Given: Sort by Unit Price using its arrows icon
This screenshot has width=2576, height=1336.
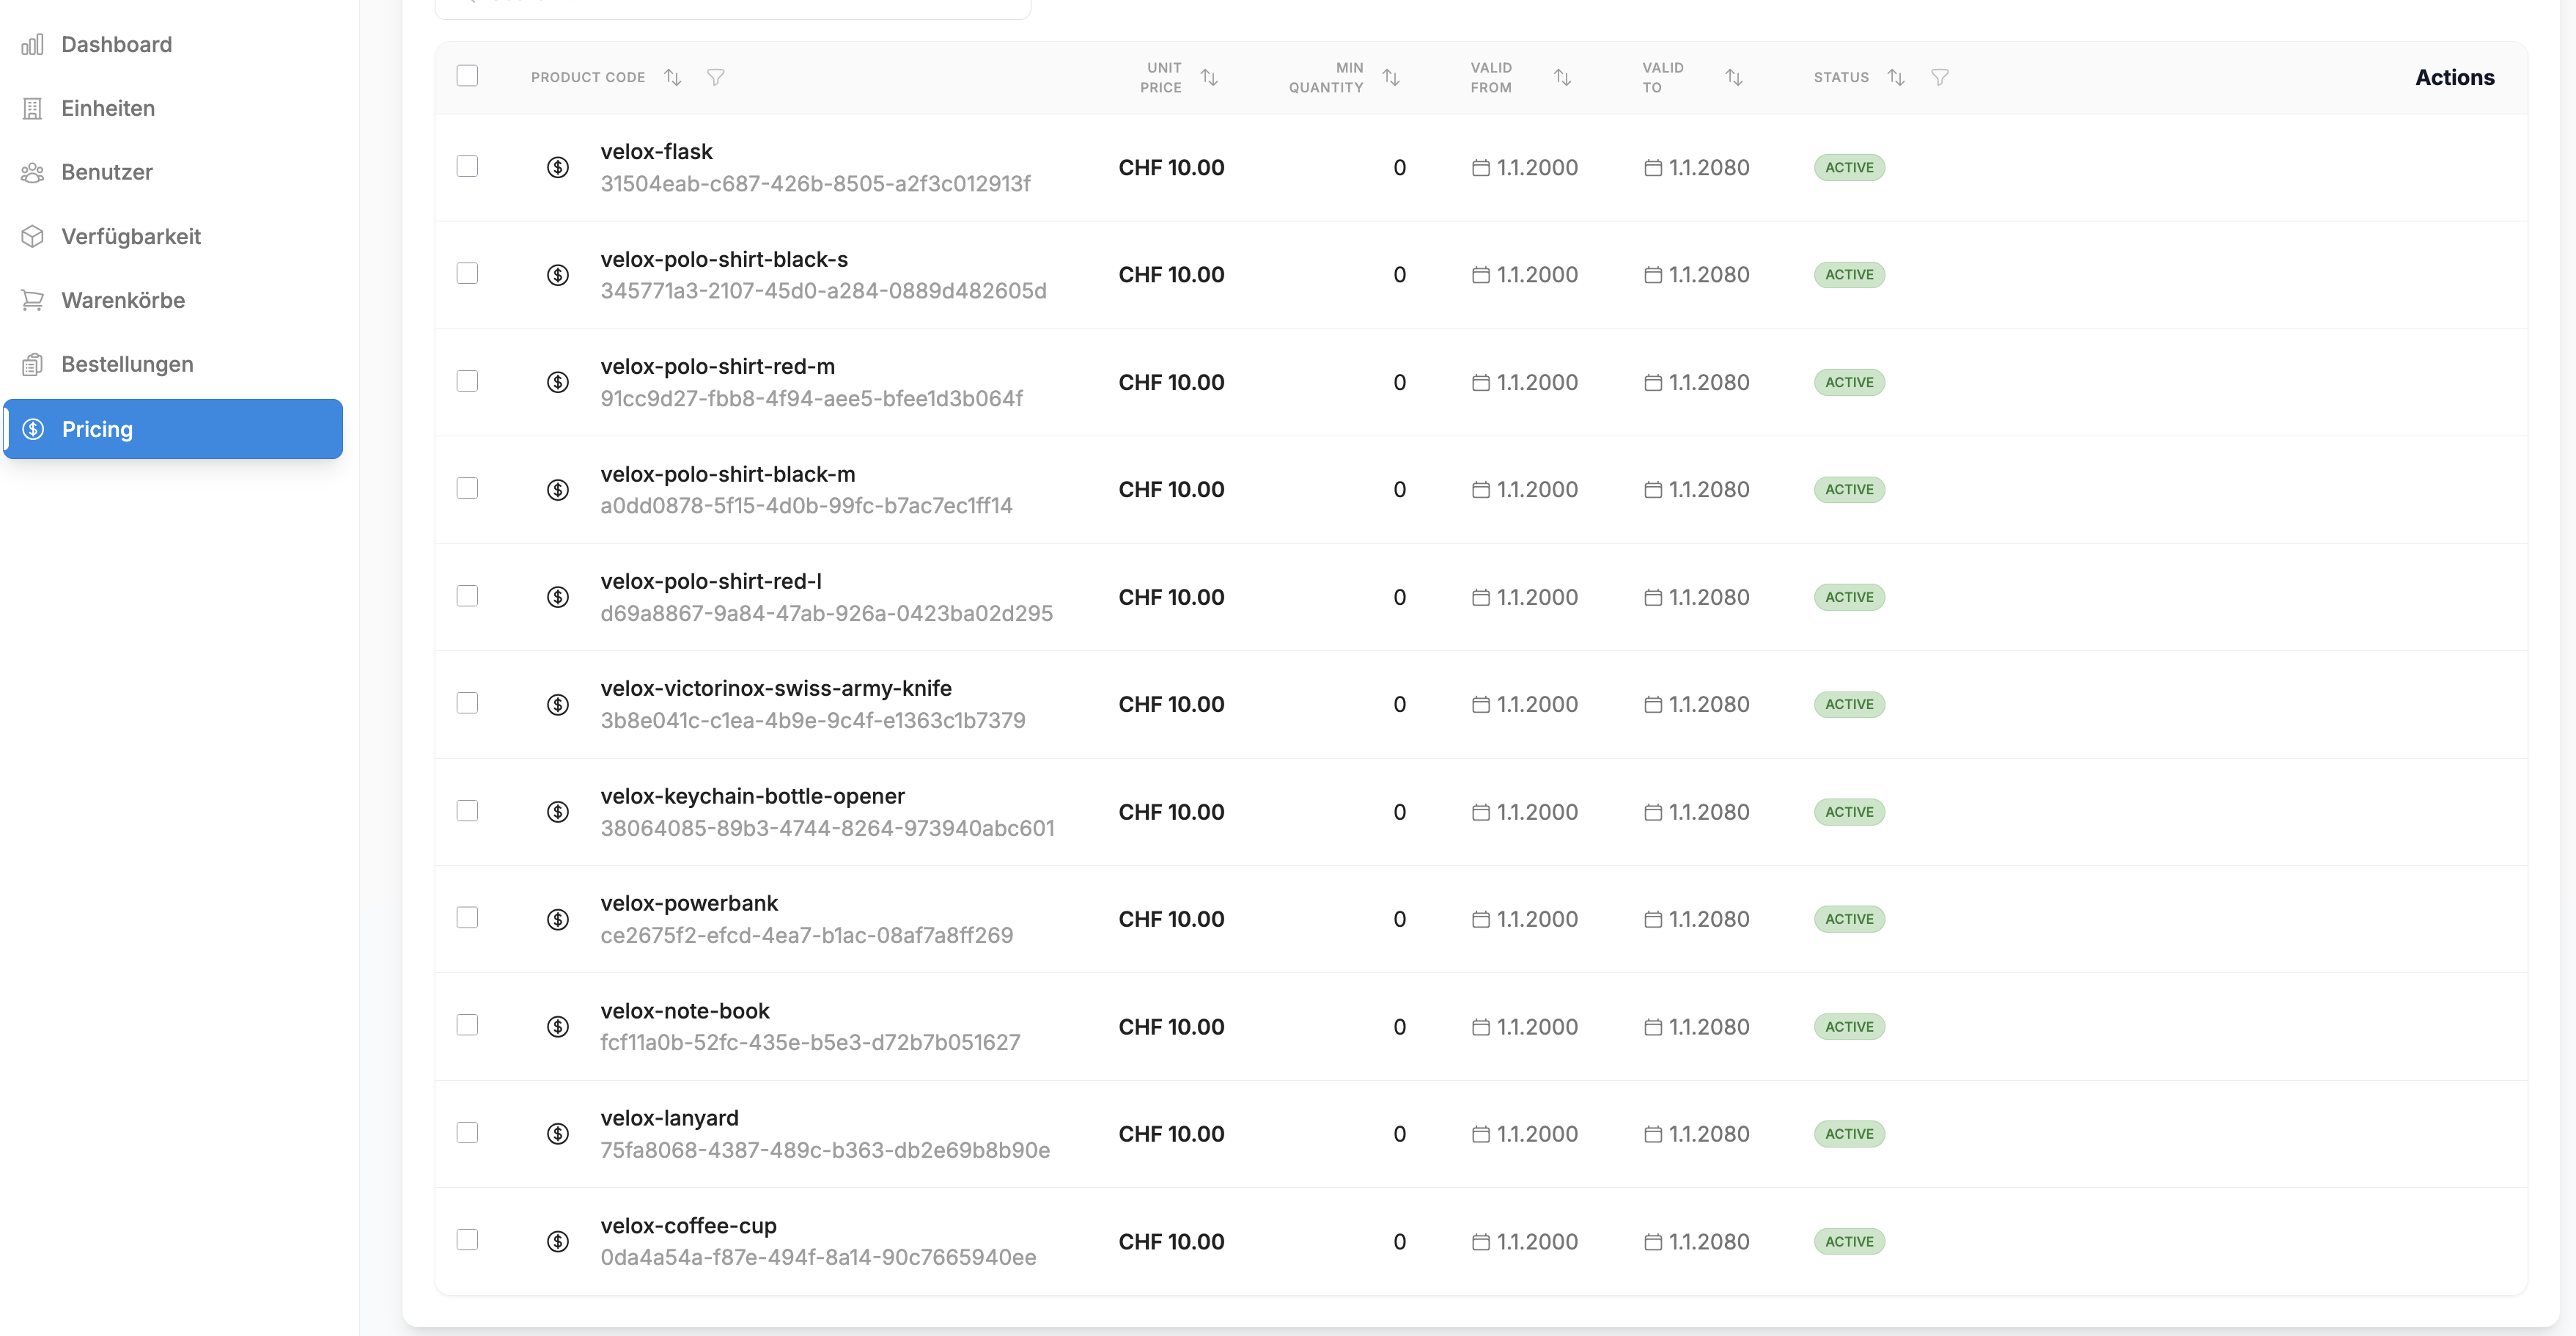Looking at the screenshot, I should [1209, 77].
